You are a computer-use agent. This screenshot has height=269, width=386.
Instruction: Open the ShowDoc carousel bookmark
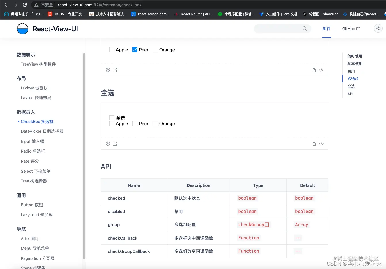(320, 14)
